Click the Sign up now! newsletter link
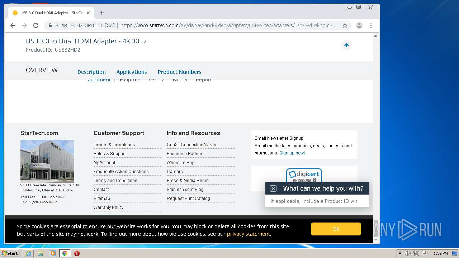This screenshot has width=459, height=258. click(x=292, y=153)
